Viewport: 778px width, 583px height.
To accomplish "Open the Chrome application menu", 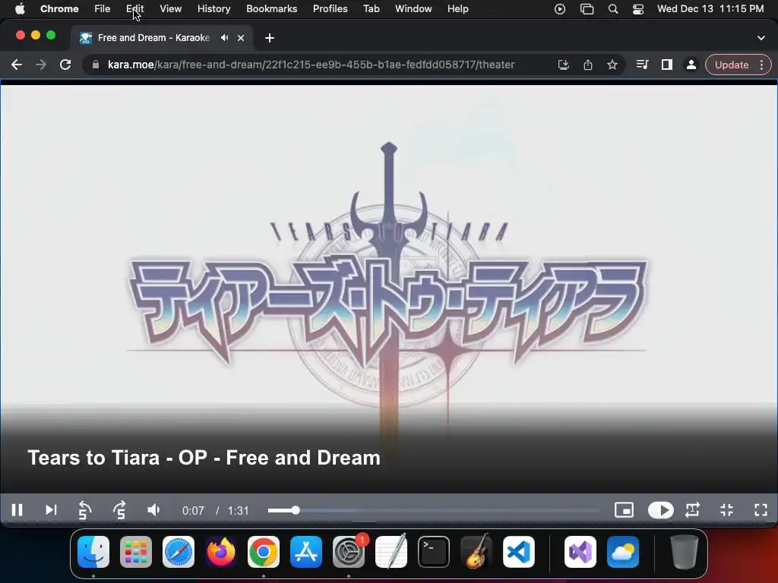I will 59,9.
